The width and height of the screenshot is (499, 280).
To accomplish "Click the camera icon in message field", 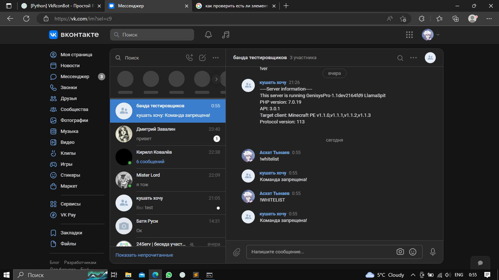I will [x=400, y=252].
